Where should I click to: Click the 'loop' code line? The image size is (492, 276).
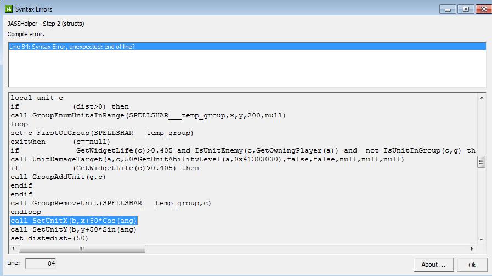19,124
